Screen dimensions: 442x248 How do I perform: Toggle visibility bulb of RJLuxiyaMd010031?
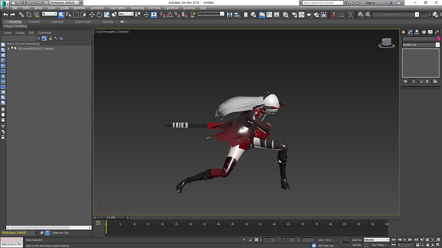[x=12, y=48]
